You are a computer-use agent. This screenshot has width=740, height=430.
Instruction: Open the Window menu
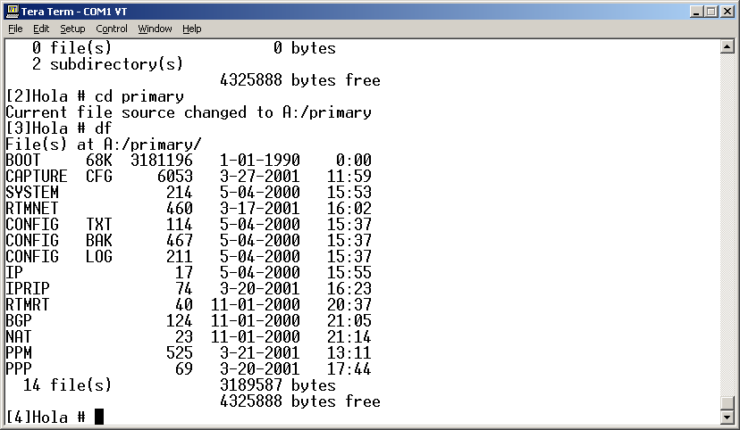(x=155, y=29)
